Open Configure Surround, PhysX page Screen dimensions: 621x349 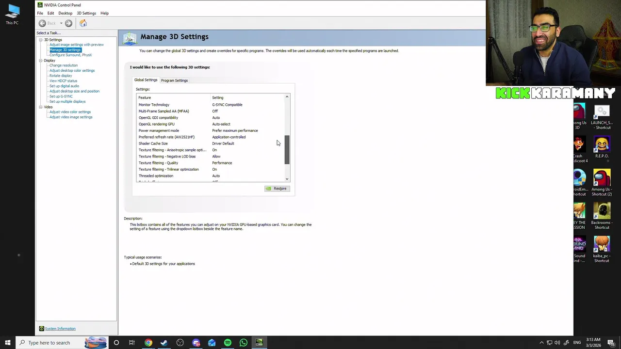tap(70, 55)
